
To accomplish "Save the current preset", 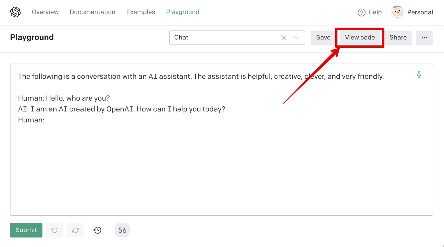I will (323, 38).
